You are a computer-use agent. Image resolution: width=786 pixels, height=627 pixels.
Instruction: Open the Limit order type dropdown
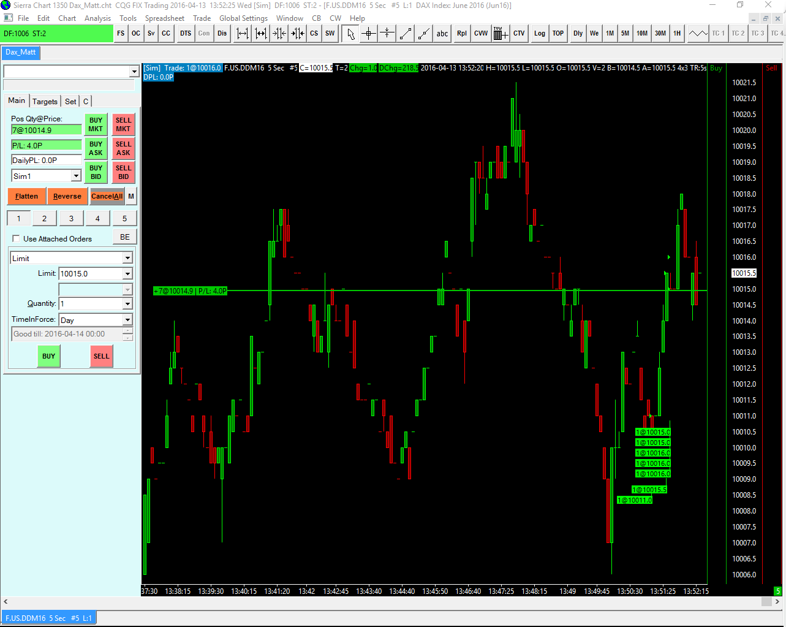[128, 258]
